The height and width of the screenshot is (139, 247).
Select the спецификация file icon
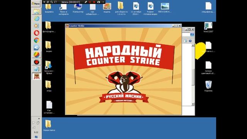(x=208, y=7)
